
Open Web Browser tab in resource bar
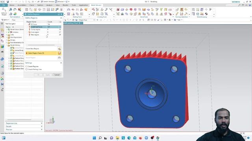pyautogui.click(x=2, y=59)
